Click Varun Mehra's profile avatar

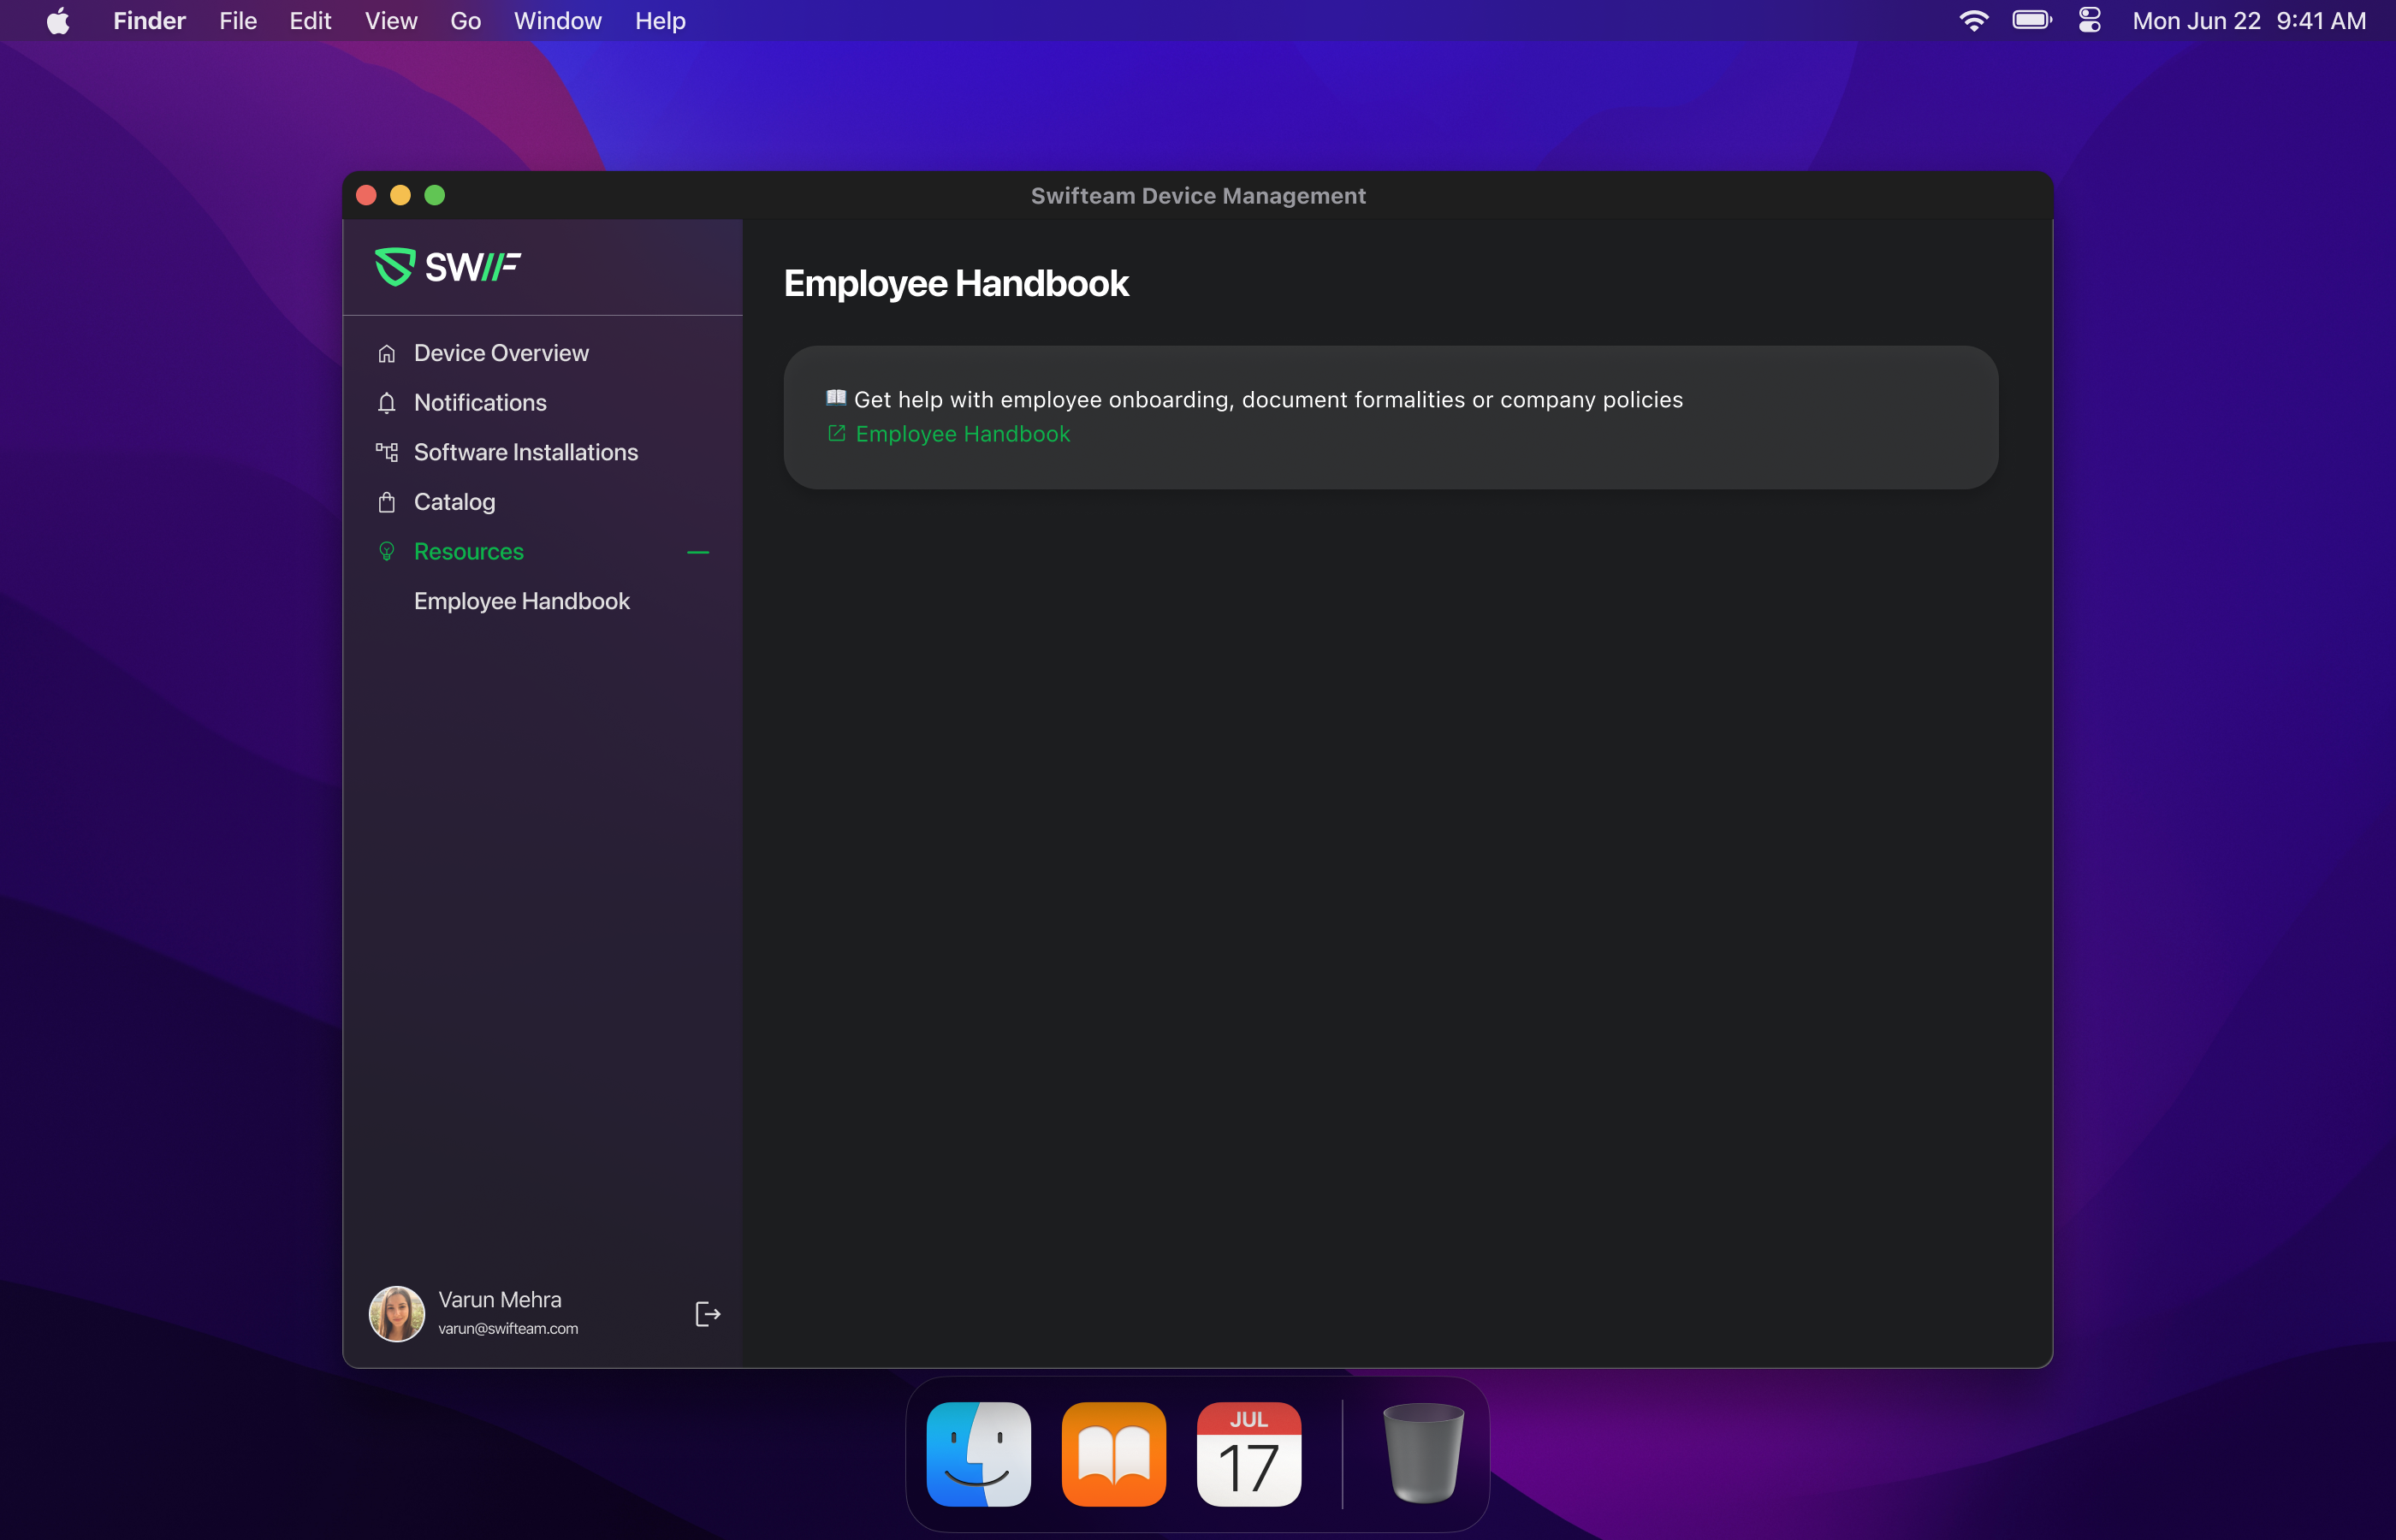[x=396, y=1314]
